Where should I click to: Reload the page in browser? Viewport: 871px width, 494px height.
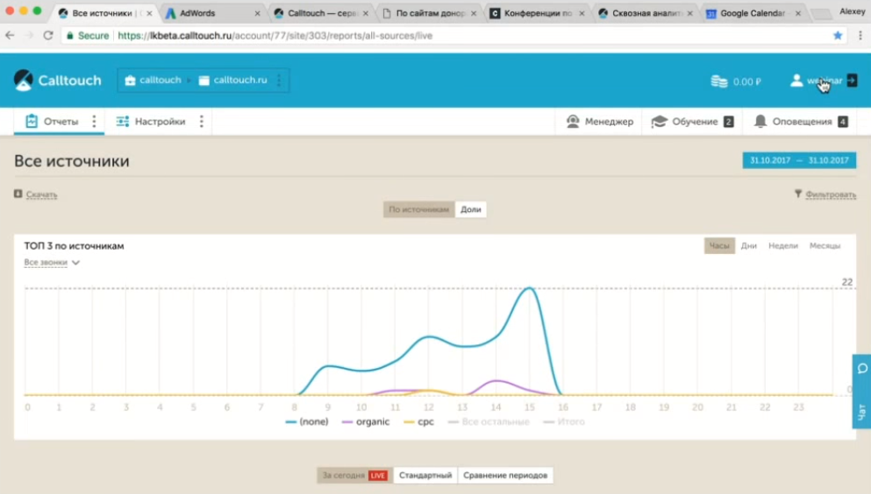click(x=48, y=36)
